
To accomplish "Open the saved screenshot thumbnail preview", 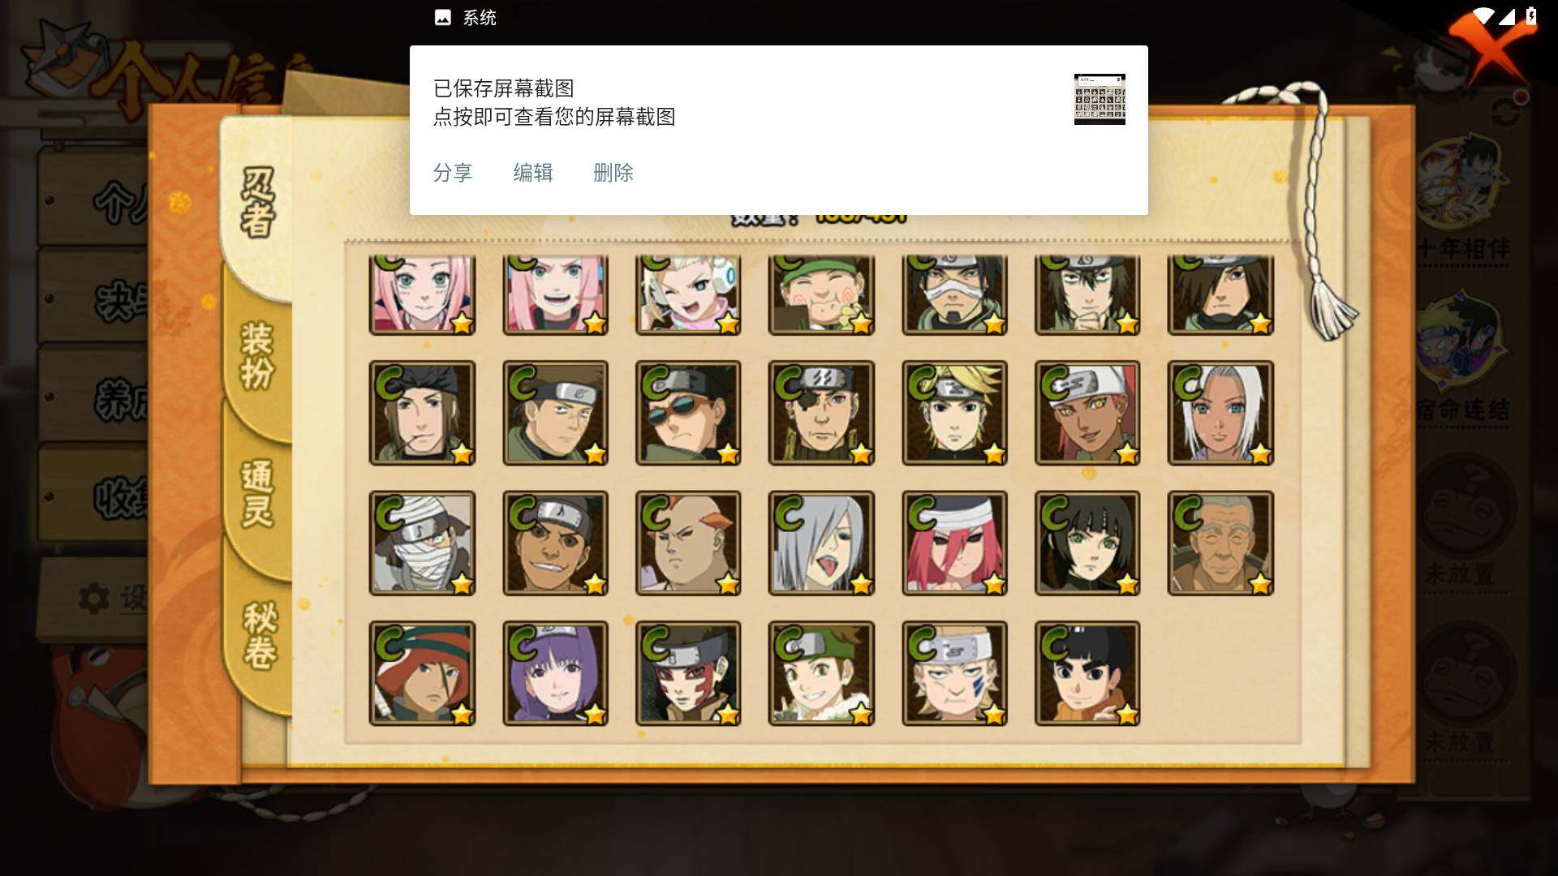I will [1100, 99].
